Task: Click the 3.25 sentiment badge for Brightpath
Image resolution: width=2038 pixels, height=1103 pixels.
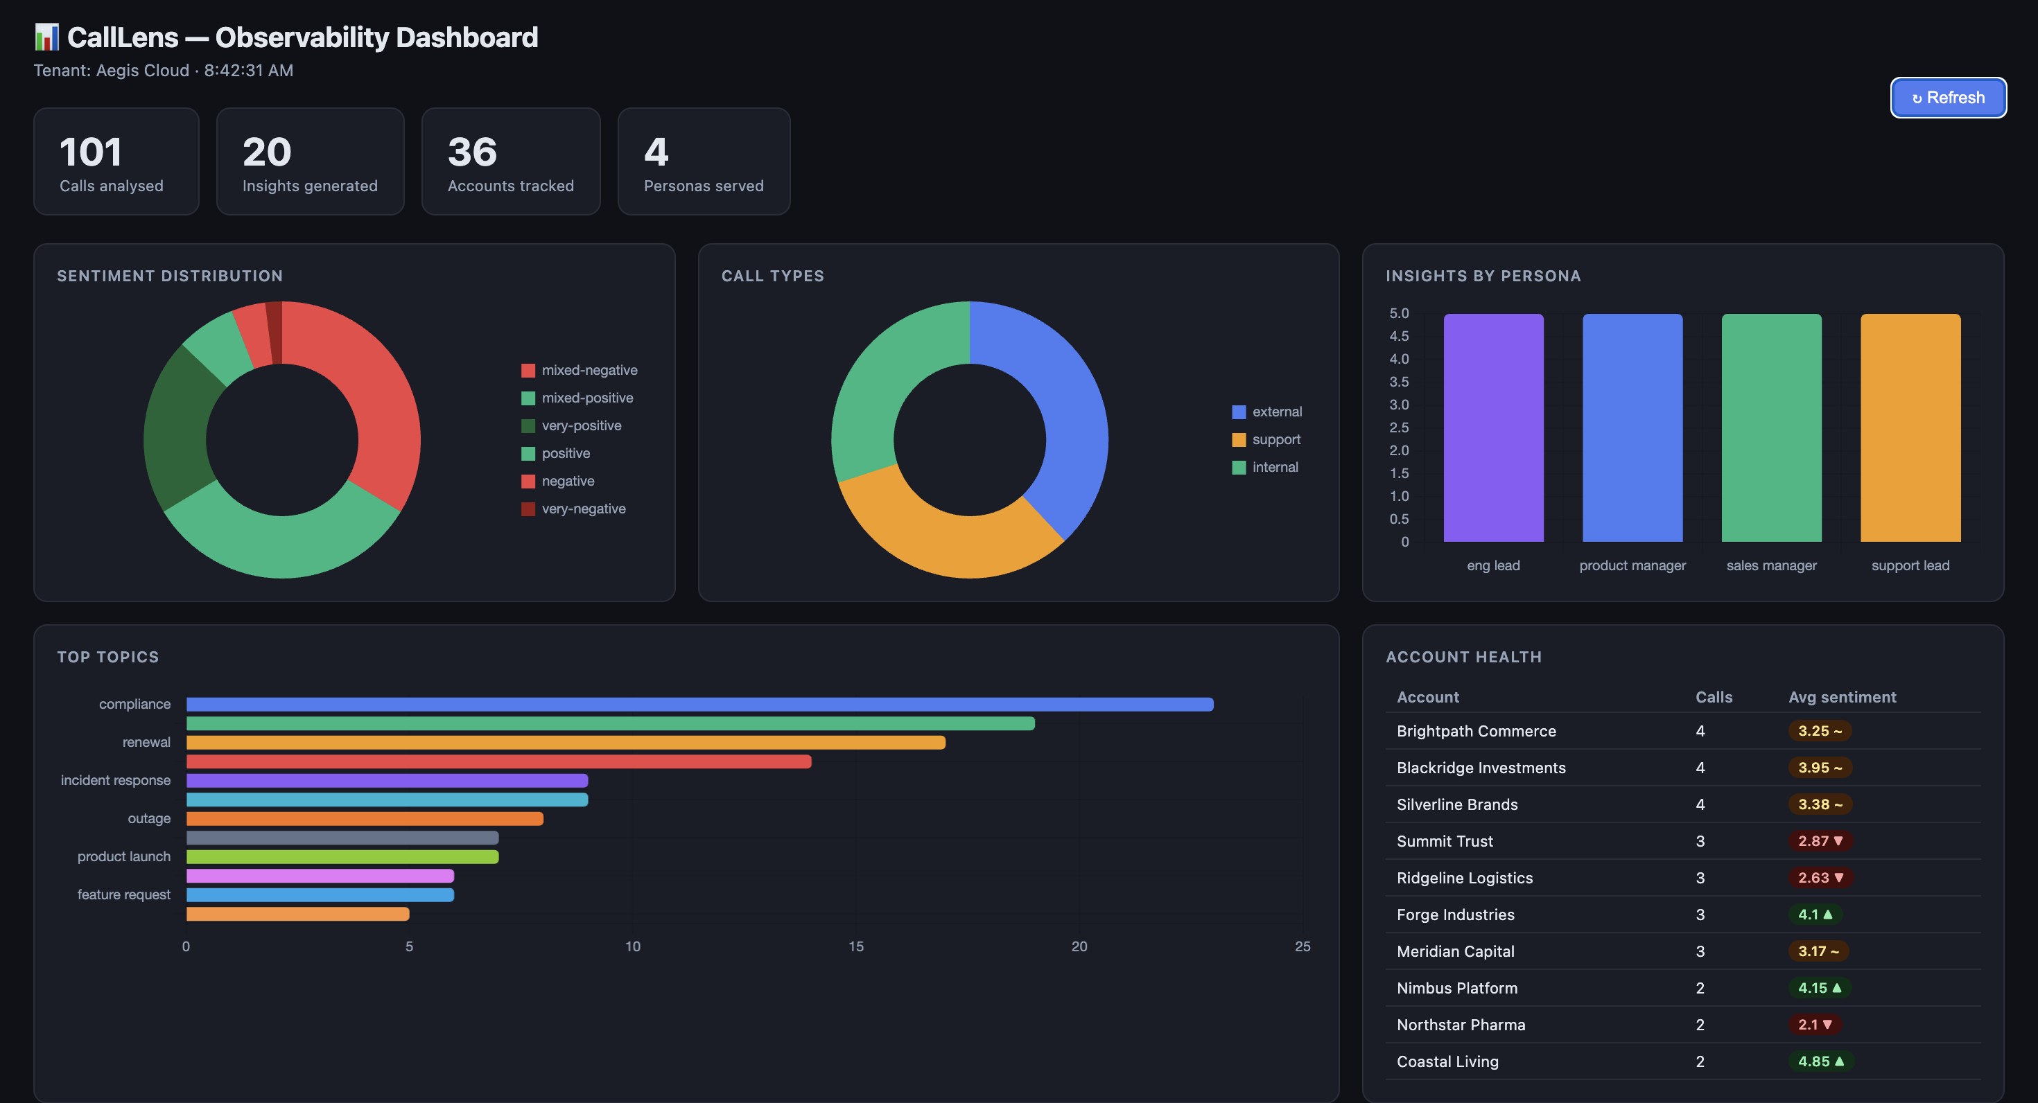Action: click(1820, 730)
